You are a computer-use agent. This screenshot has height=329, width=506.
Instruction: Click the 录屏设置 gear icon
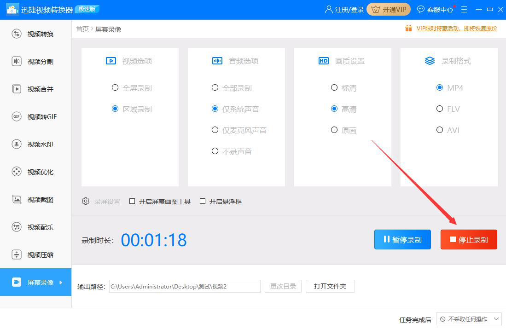pyautogui.click(x=86, y=201)
